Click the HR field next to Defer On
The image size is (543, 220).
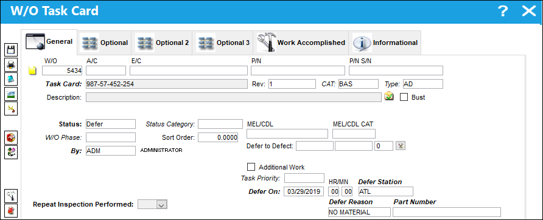(334, 191)
